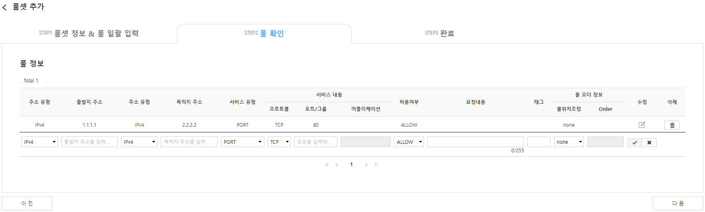Click the 서비스 유형 column header
The image size is (705, 212).
click(x=242, y=102)
